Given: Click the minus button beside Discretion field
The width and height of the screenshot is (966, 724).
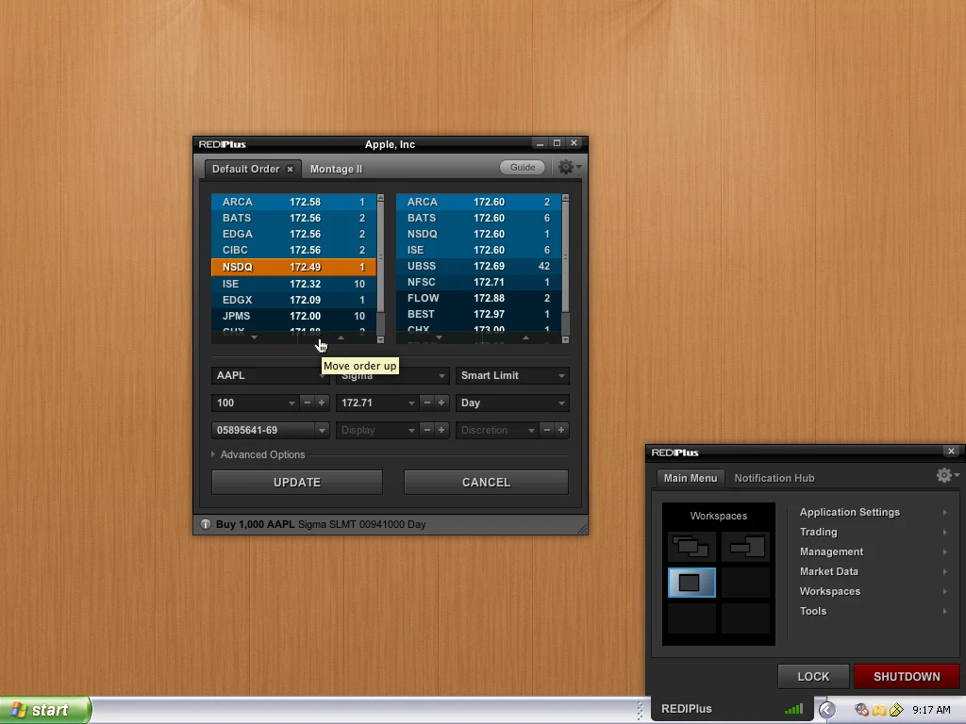Looking at the screenshot, I should click(x=546, y=430).
